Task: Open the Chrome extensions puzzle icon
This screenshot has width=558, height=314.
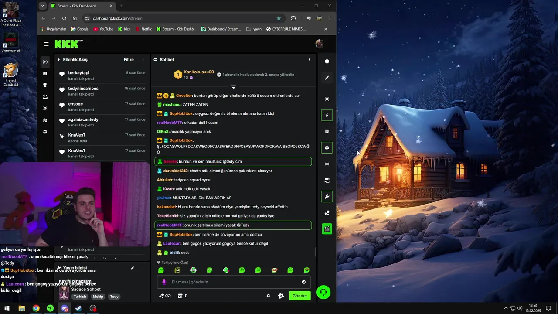Action: point(293,18)
